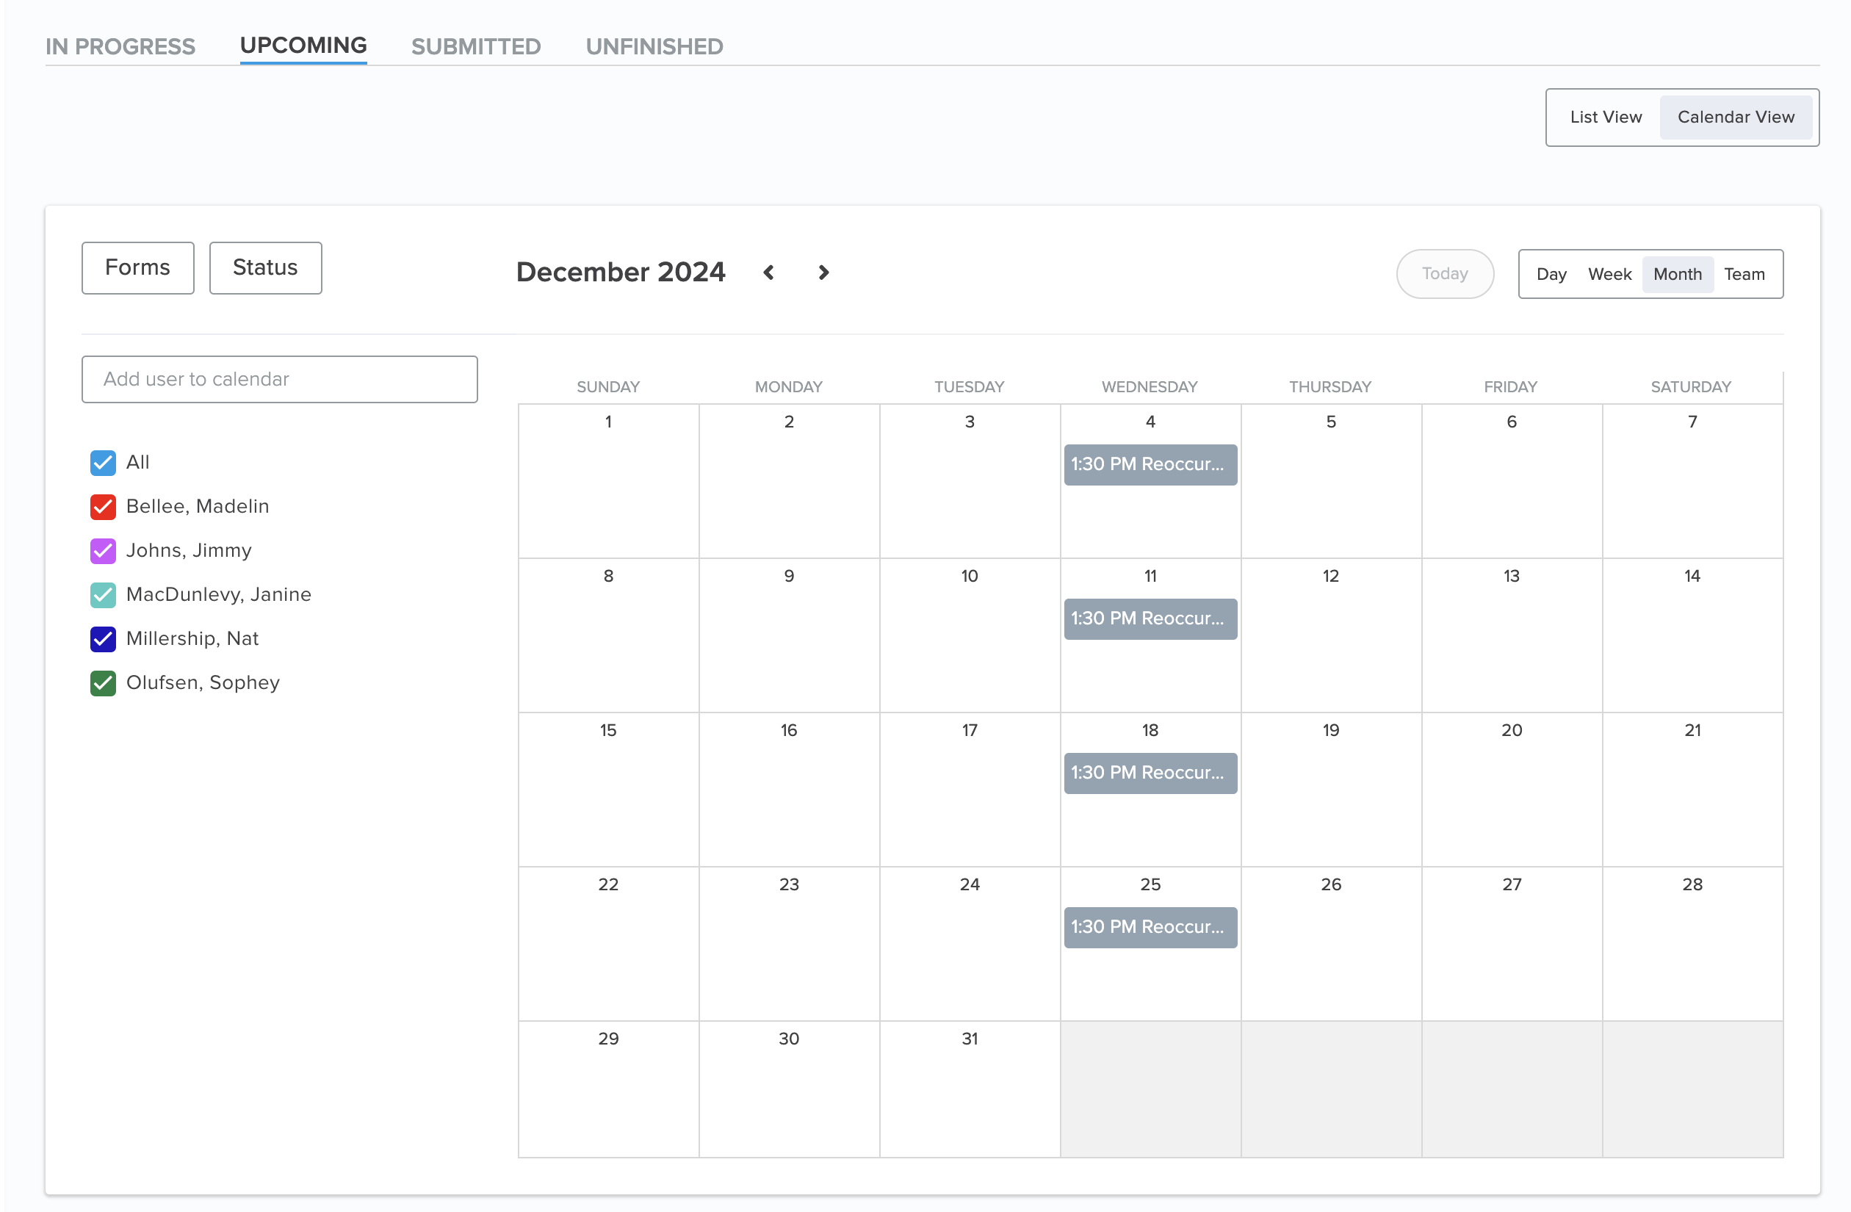The image size is (1851, 1212).
Task: Select the Week calendar view
Action: 1609,274
